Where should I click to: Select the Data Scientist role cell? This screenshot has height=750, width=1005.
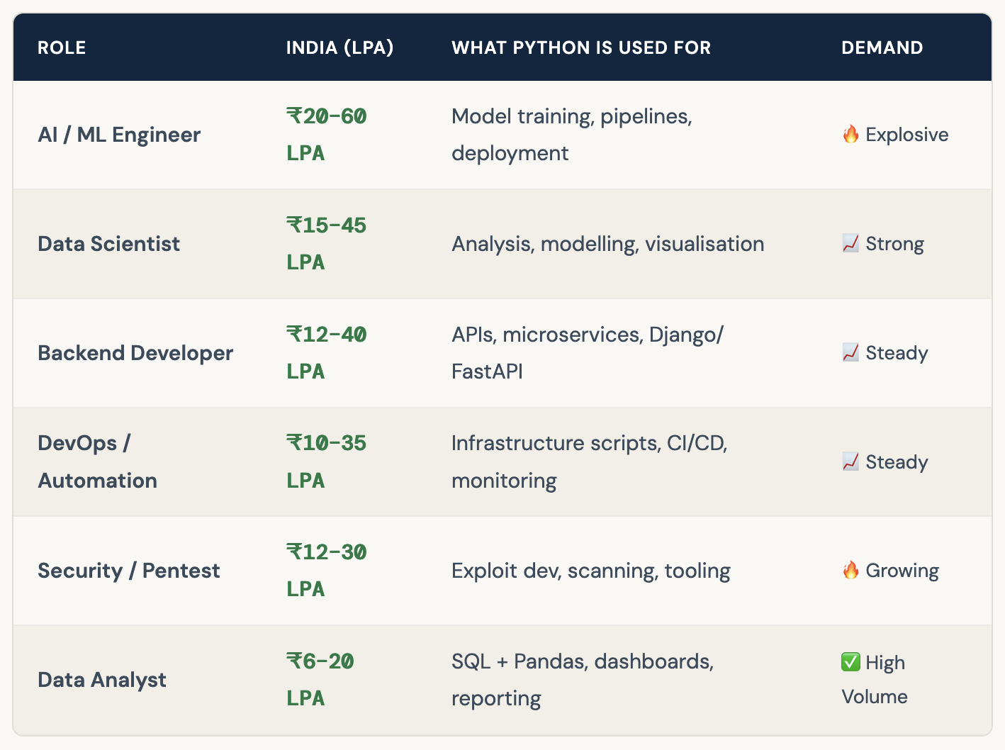pyautogui.click(x=108, y=244)
